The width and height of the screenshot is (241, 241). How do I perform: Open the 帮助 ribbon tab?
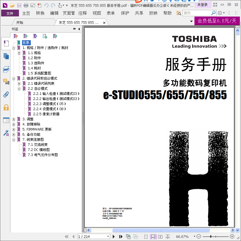tap(167, 13)
